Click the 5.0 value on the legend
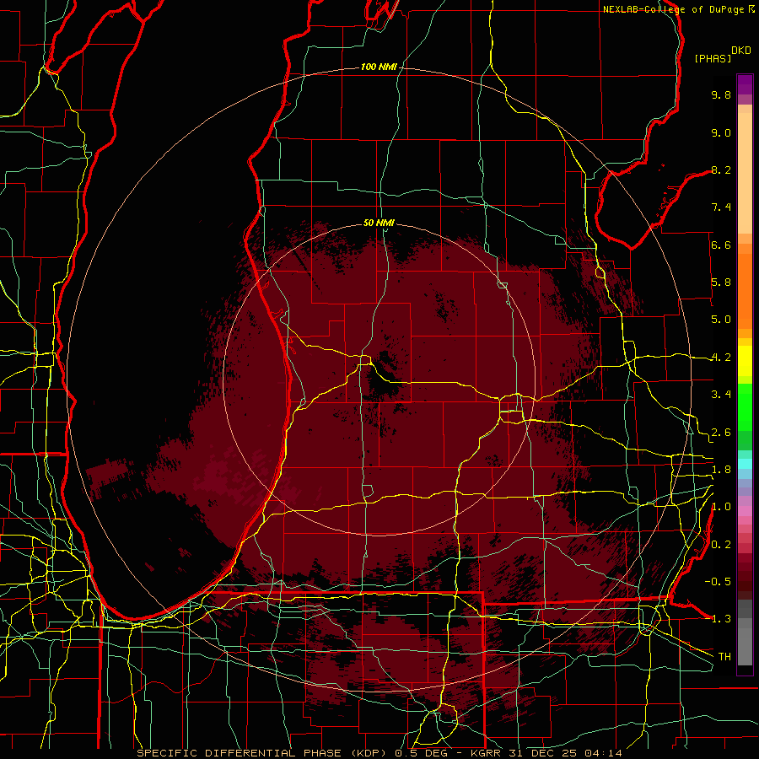 (721, 320)
